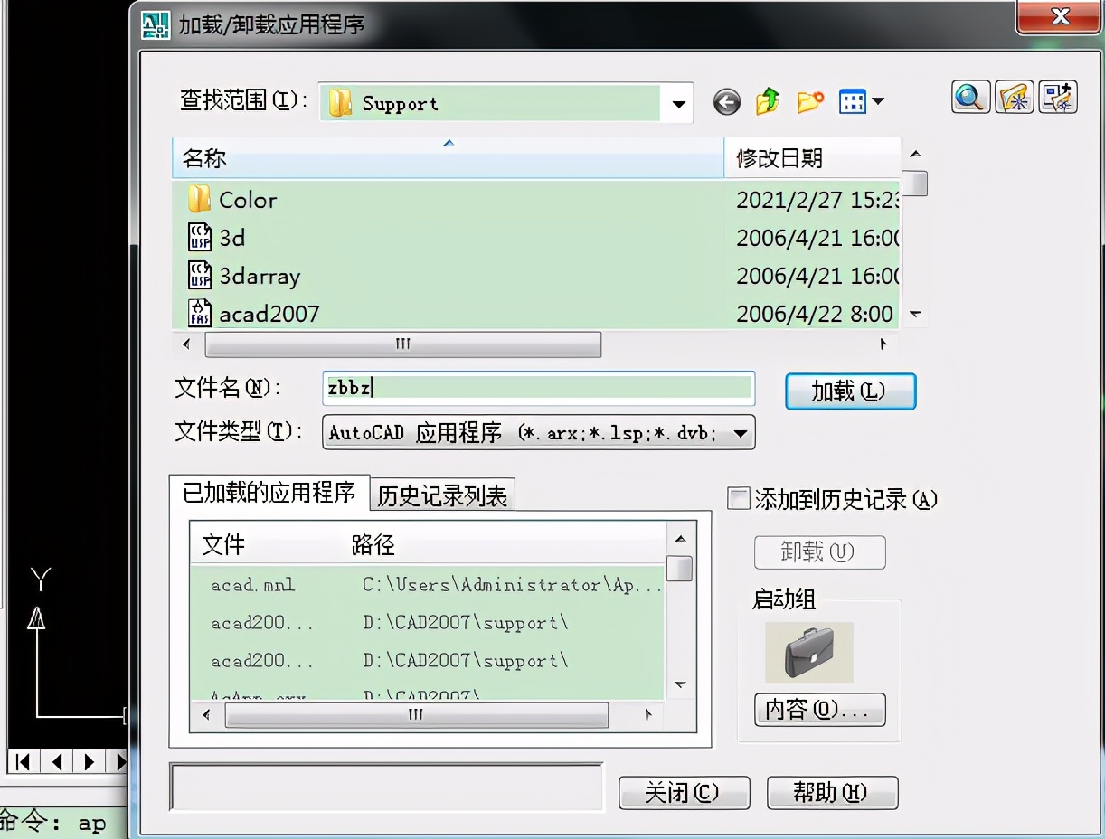The height and width of the screenshot is (839, 1105).
Task: Switch to the 历史记录列表 tab
Action: click(442, 495)
